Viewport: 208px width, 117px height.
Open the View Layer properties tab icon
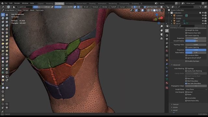point(167,43)
